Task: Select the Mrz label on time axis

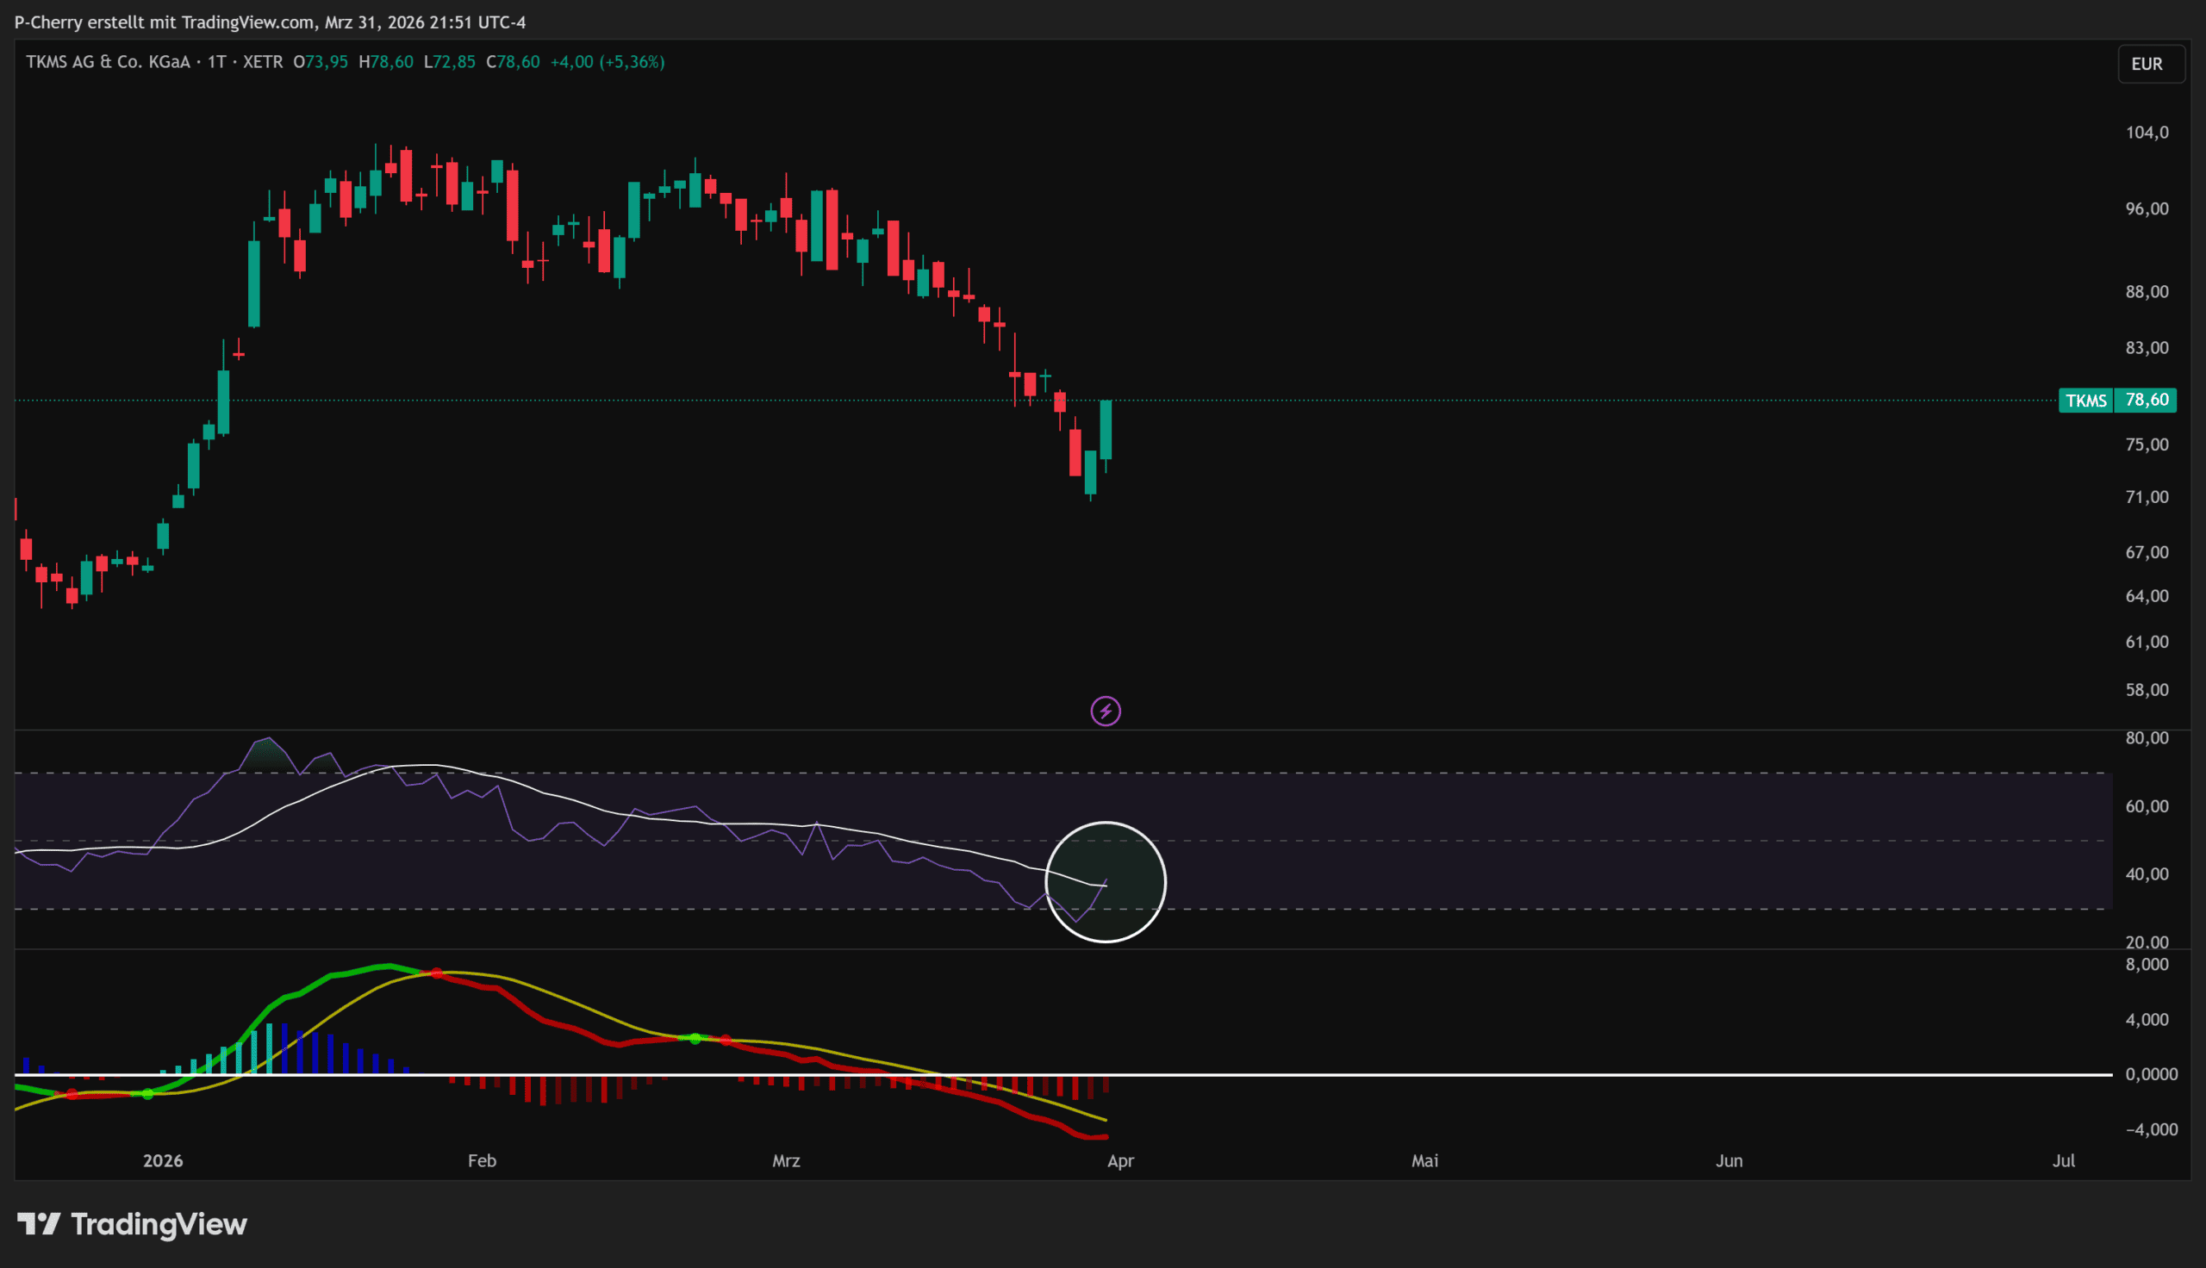Action: click(786, 1160)
